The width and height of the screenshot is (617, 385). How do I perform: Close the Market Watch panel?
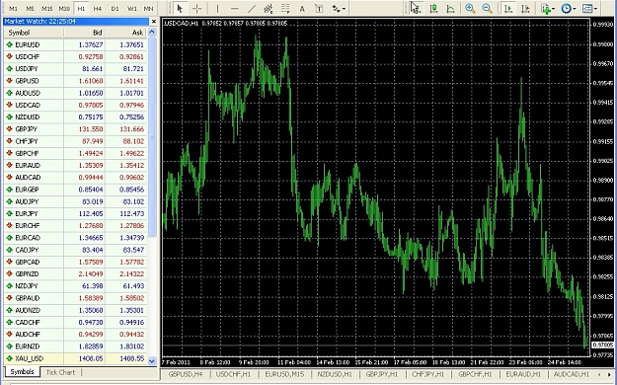pyautogui.click(x=154, y=22)
